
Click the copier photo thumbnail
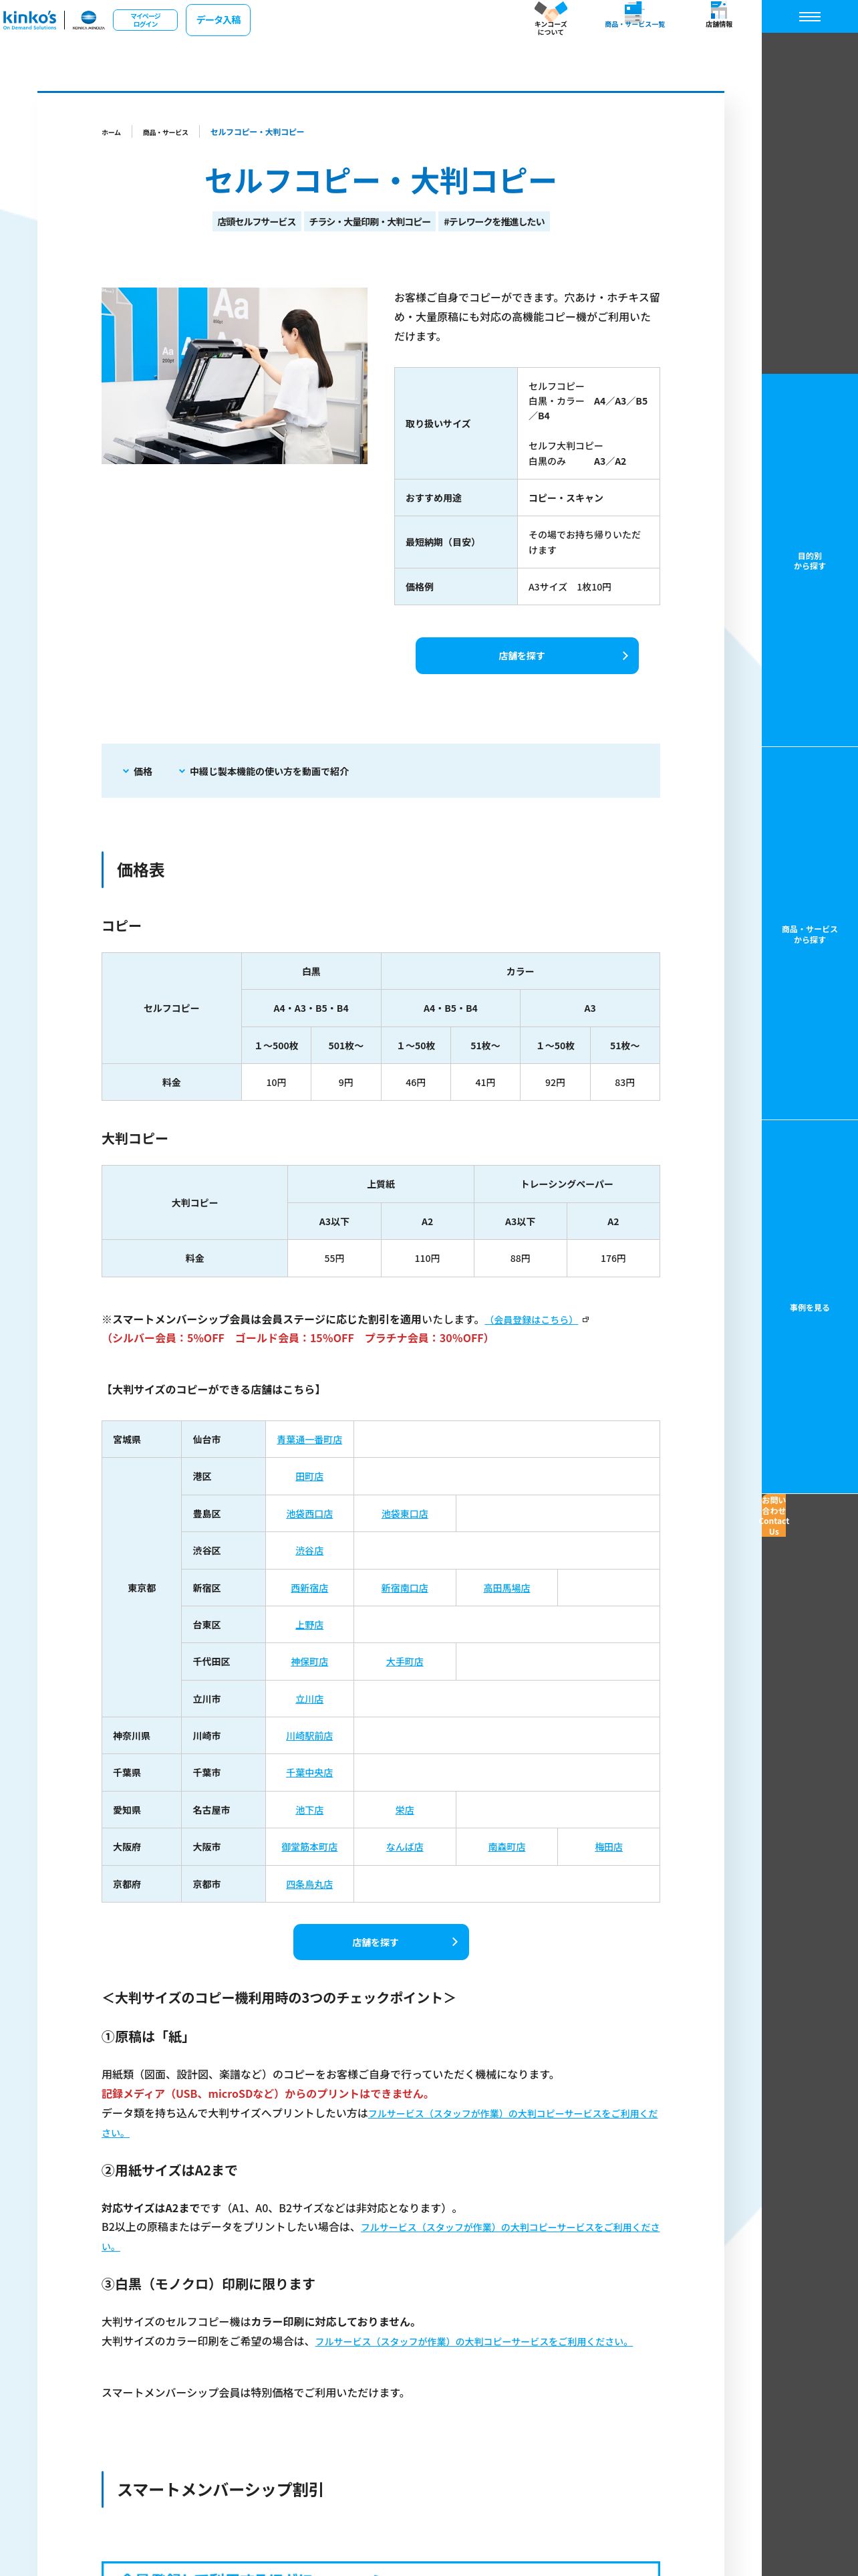coord(234,376)
